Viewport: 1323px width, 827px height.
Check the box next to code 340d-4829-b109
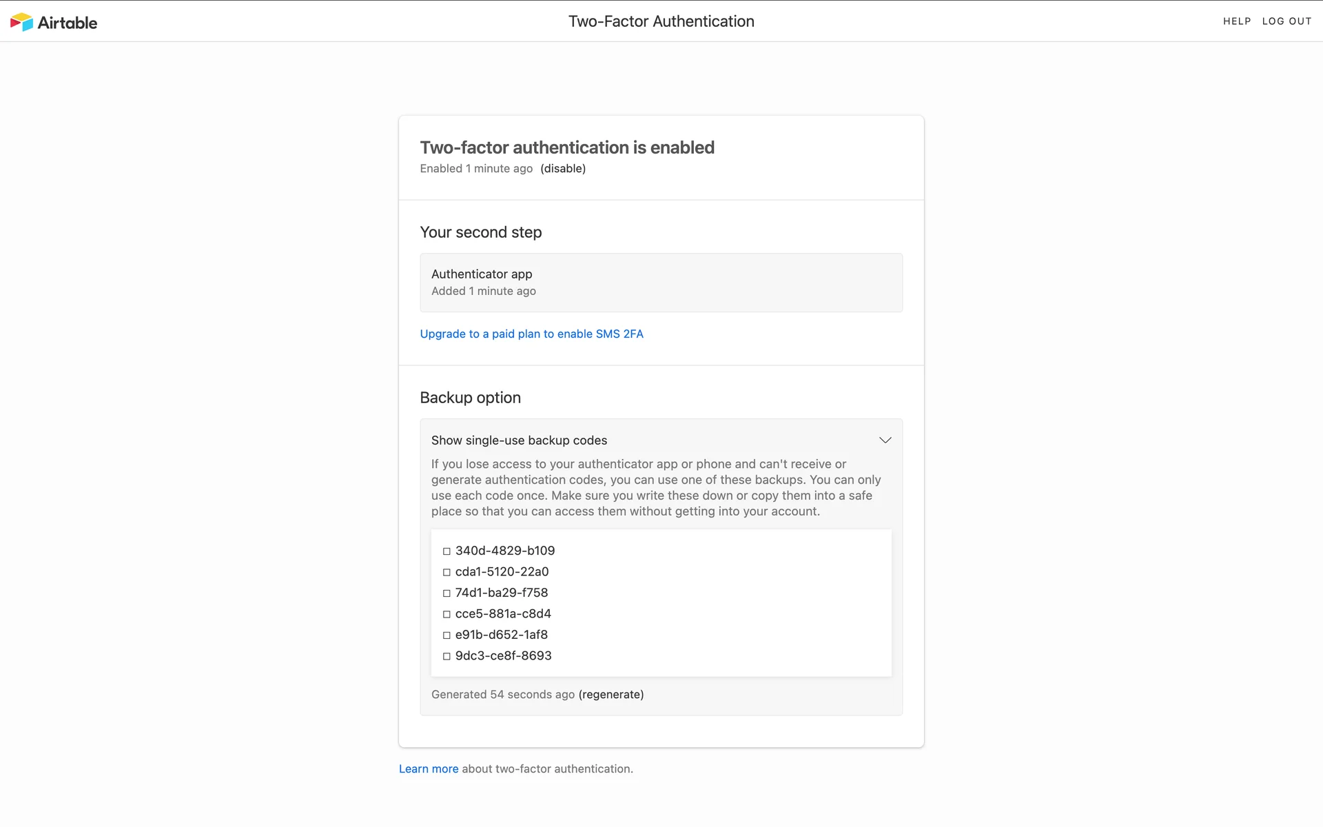coord(447,551)
